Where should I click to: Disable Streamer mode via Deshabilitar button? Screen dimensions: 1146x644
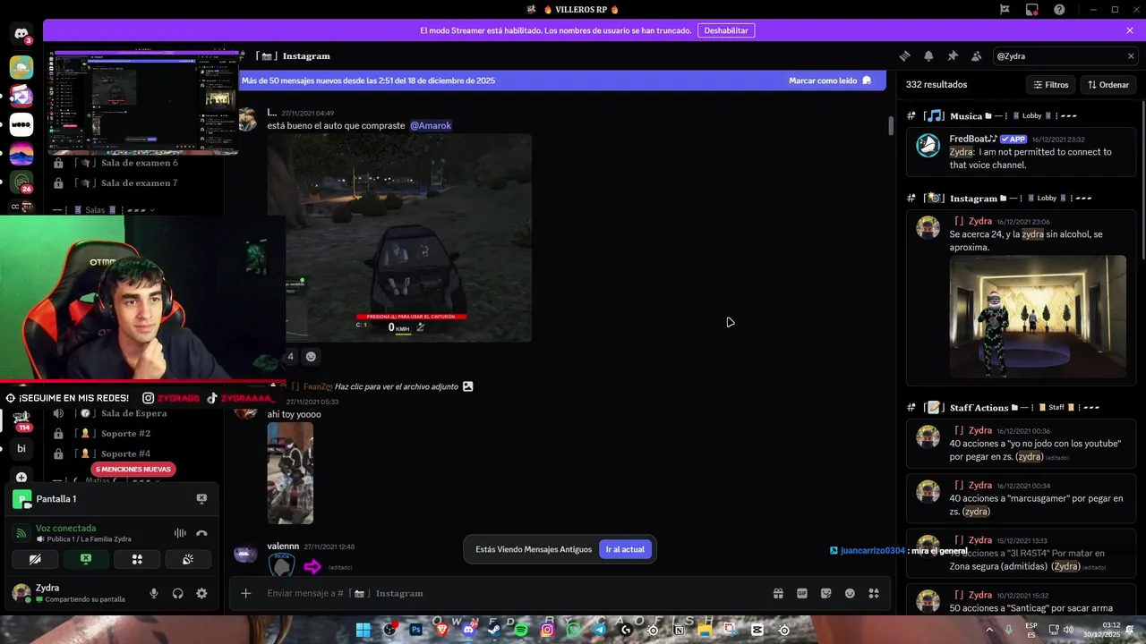coord(725,30)
